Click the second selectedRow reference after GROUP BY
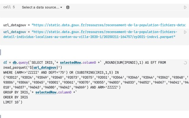 45,92
